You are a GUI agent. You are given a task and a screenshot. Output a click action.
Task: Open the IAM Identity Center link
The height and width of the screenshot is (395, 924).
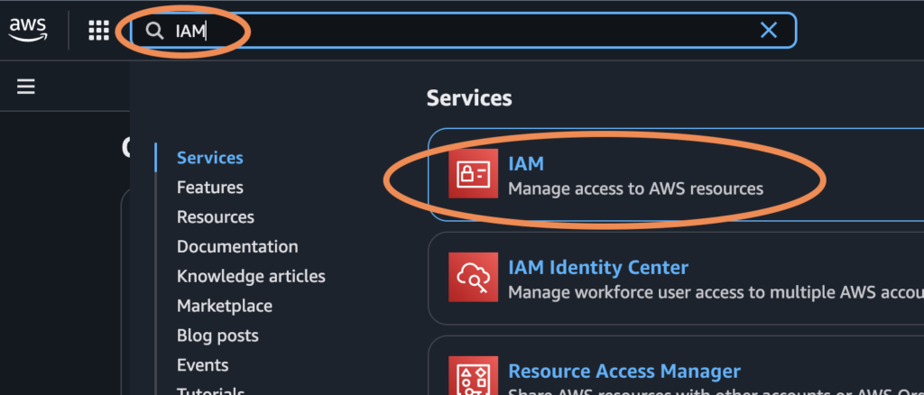click(x=597, y=268)
